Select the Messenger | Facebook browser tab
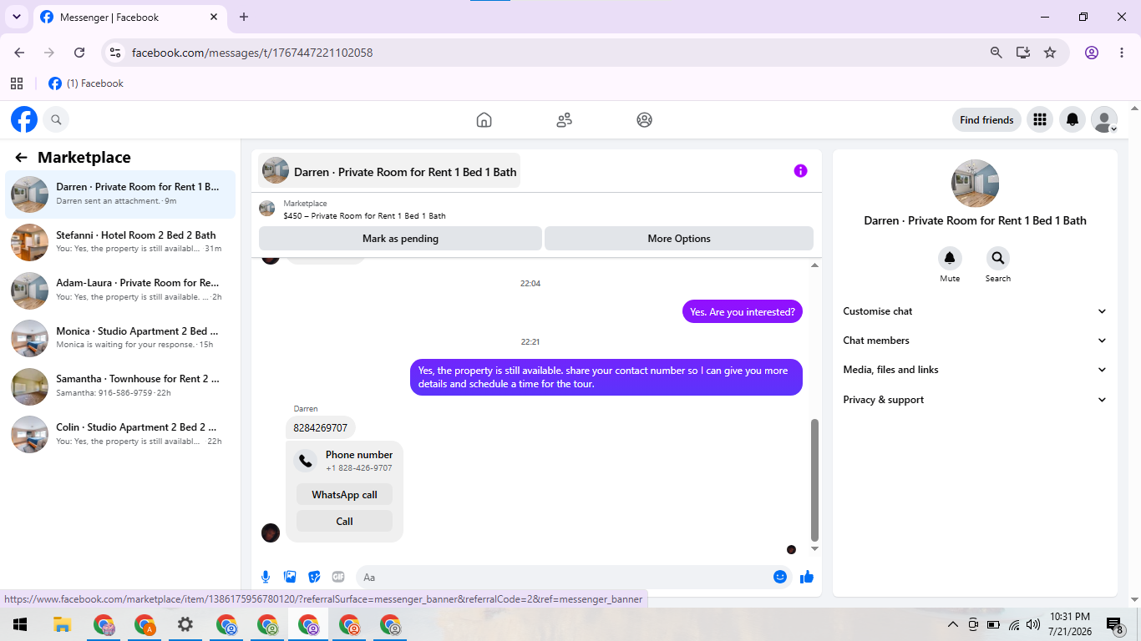Image resolution: width=1141 pixels, height=641 pixels. click(129, 18)
